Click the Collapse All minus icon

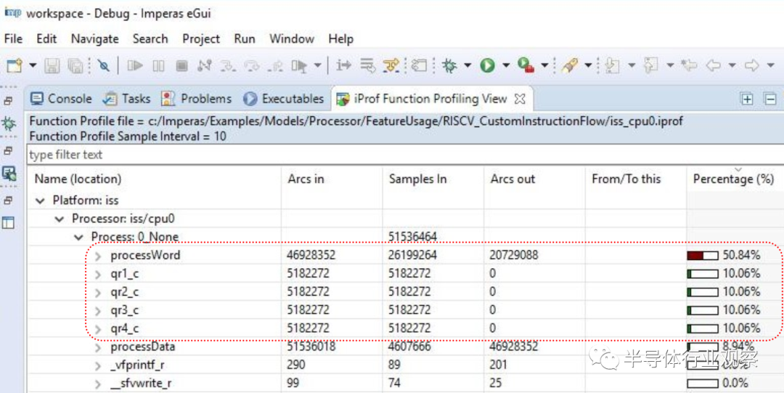click(x=770, y=99)
